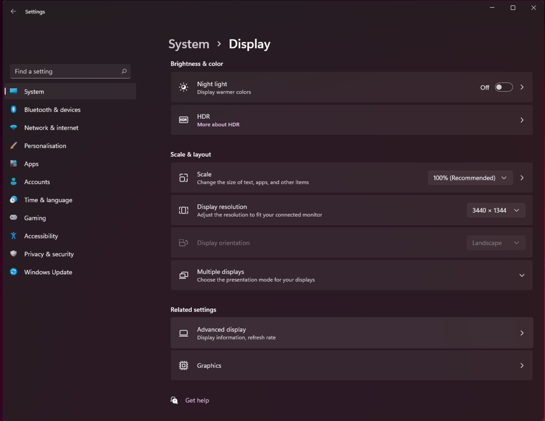Select the Night light sun icon

tap(184, 87)
